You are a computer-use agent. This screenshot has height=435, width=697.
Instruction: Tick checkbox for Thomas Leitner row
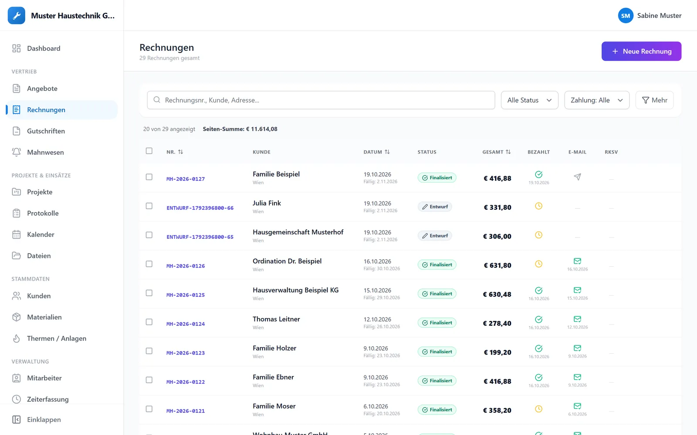click(x=149, y=322)
